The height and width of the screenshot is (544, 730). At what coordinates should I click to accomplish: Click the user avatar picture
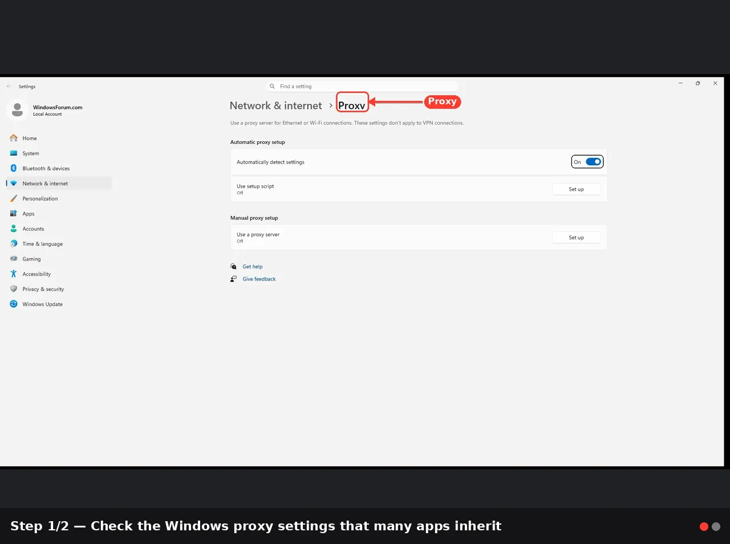coord(18,109)
